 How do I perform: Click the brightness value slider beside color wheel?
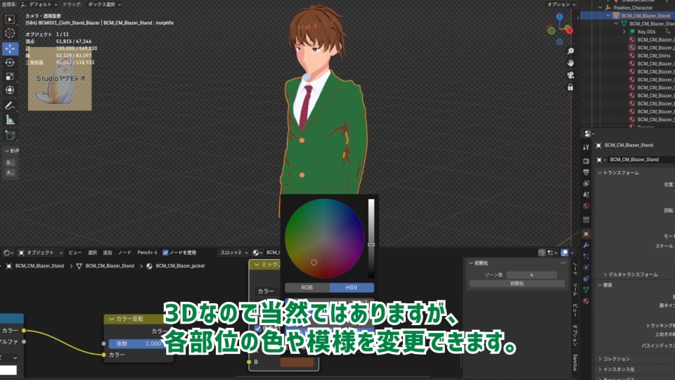coord(371,239)
